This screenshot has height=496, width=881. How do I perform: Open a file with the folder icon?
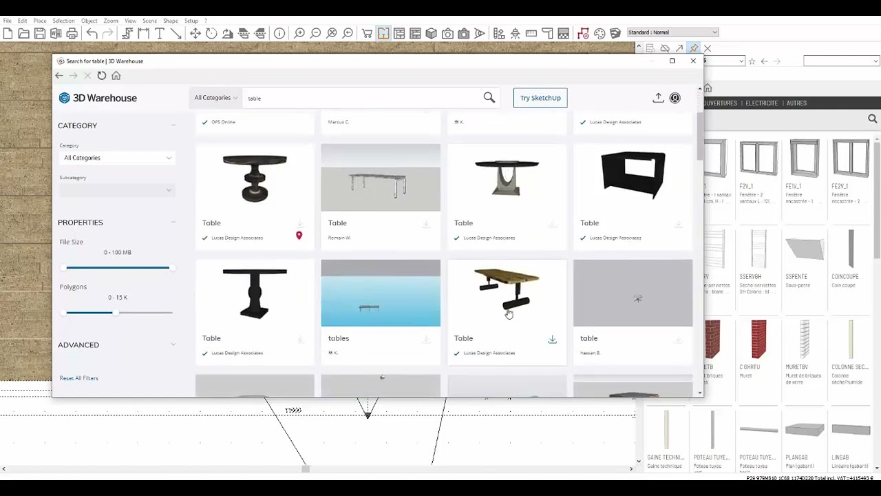click(x=23, y=33)
